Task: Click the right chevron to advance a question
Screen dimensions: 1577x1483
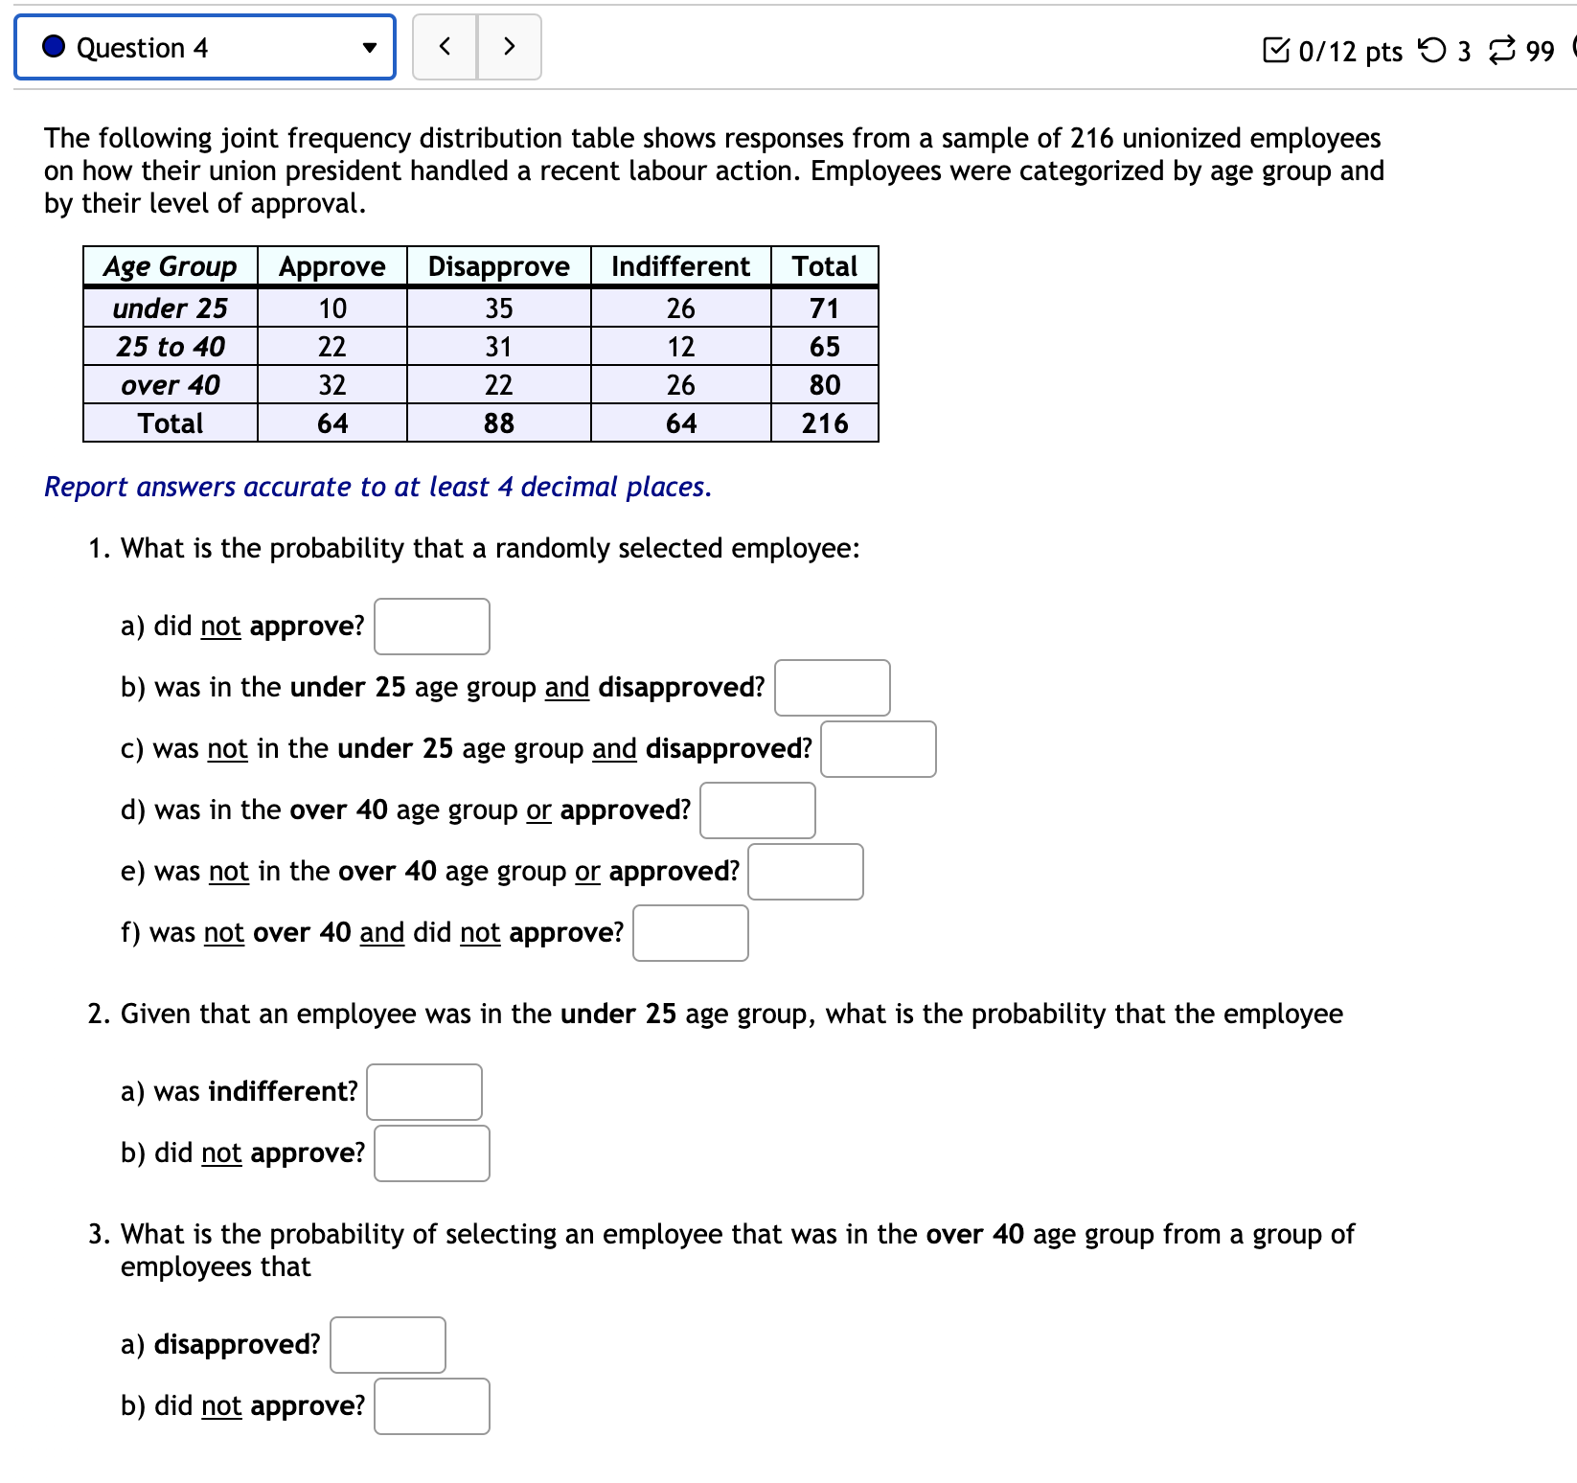Action: coord(509,46)
